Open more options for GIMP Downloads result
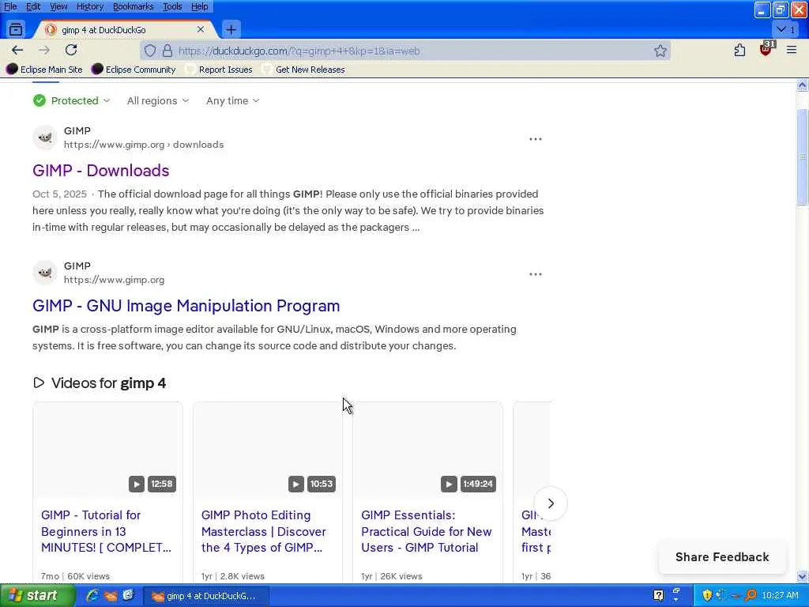 [536, 139]
